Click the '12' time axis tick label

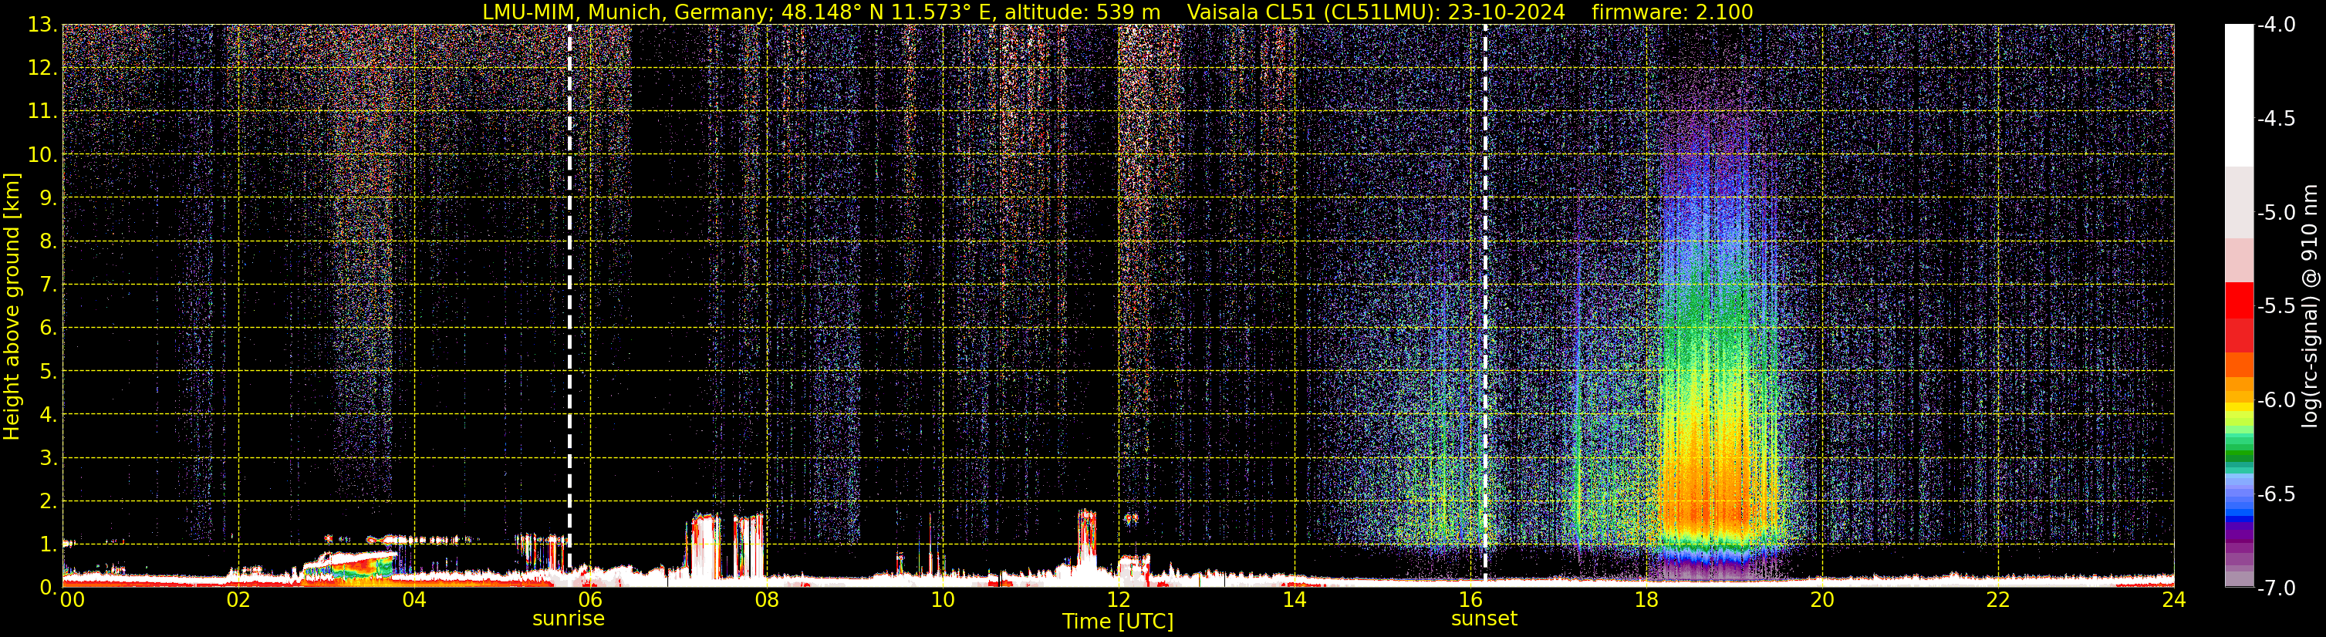1119,600
